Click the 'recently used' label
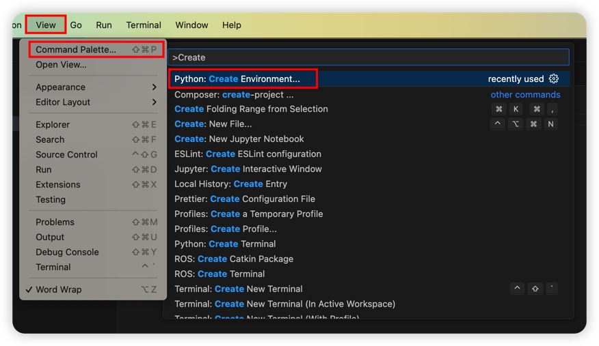 pyautogui.click(x=516, y=79)
